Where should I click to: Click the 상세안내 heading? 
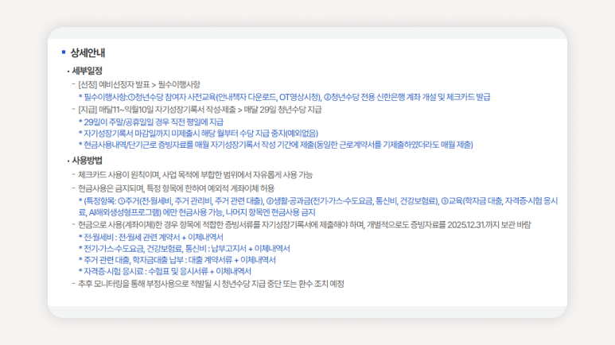click(88, 53)
